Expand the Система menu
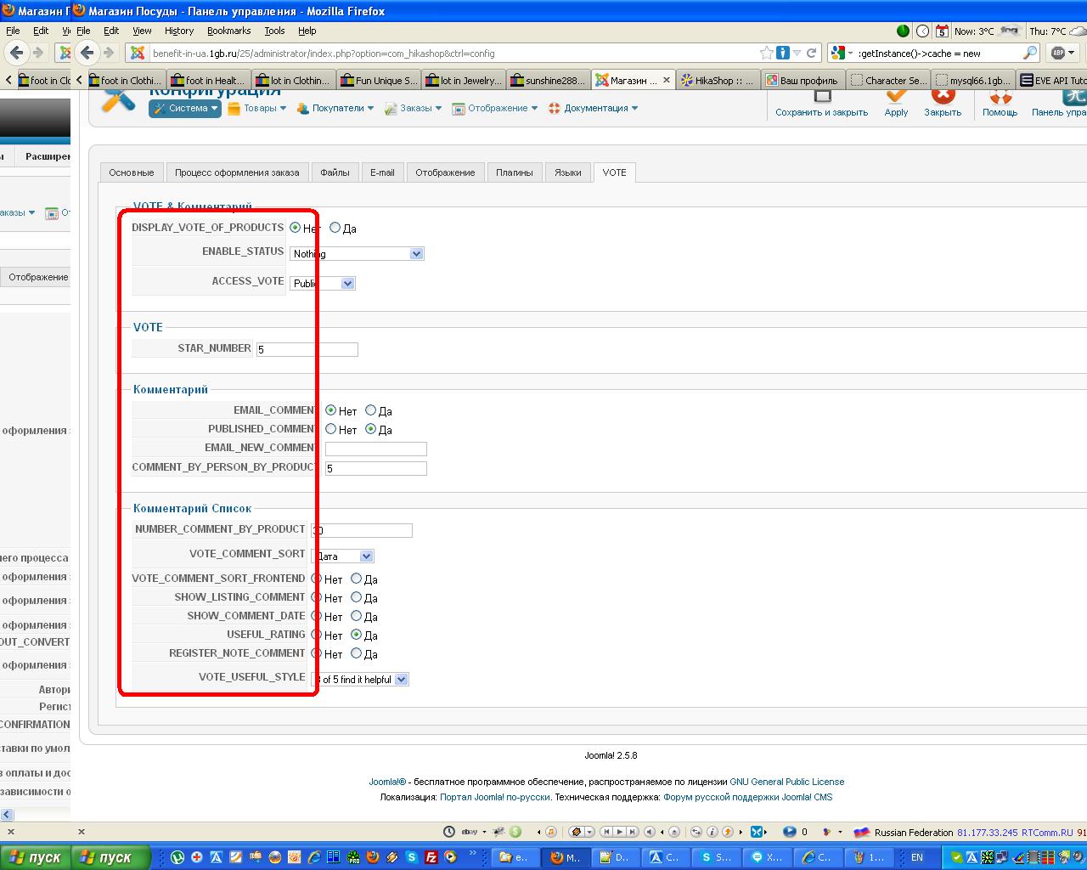This screenshot has width=1087, height=870. (185, 108)
